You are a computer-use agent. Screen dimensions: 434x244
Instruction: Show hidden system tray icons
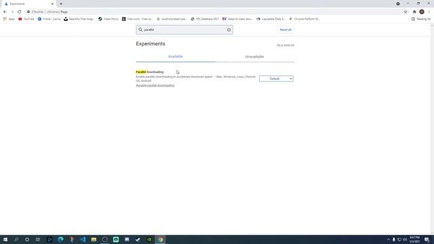389,239
